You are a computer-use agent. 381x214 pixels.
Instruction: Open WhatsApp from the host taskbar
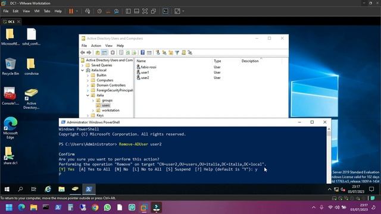click(107, 207)
